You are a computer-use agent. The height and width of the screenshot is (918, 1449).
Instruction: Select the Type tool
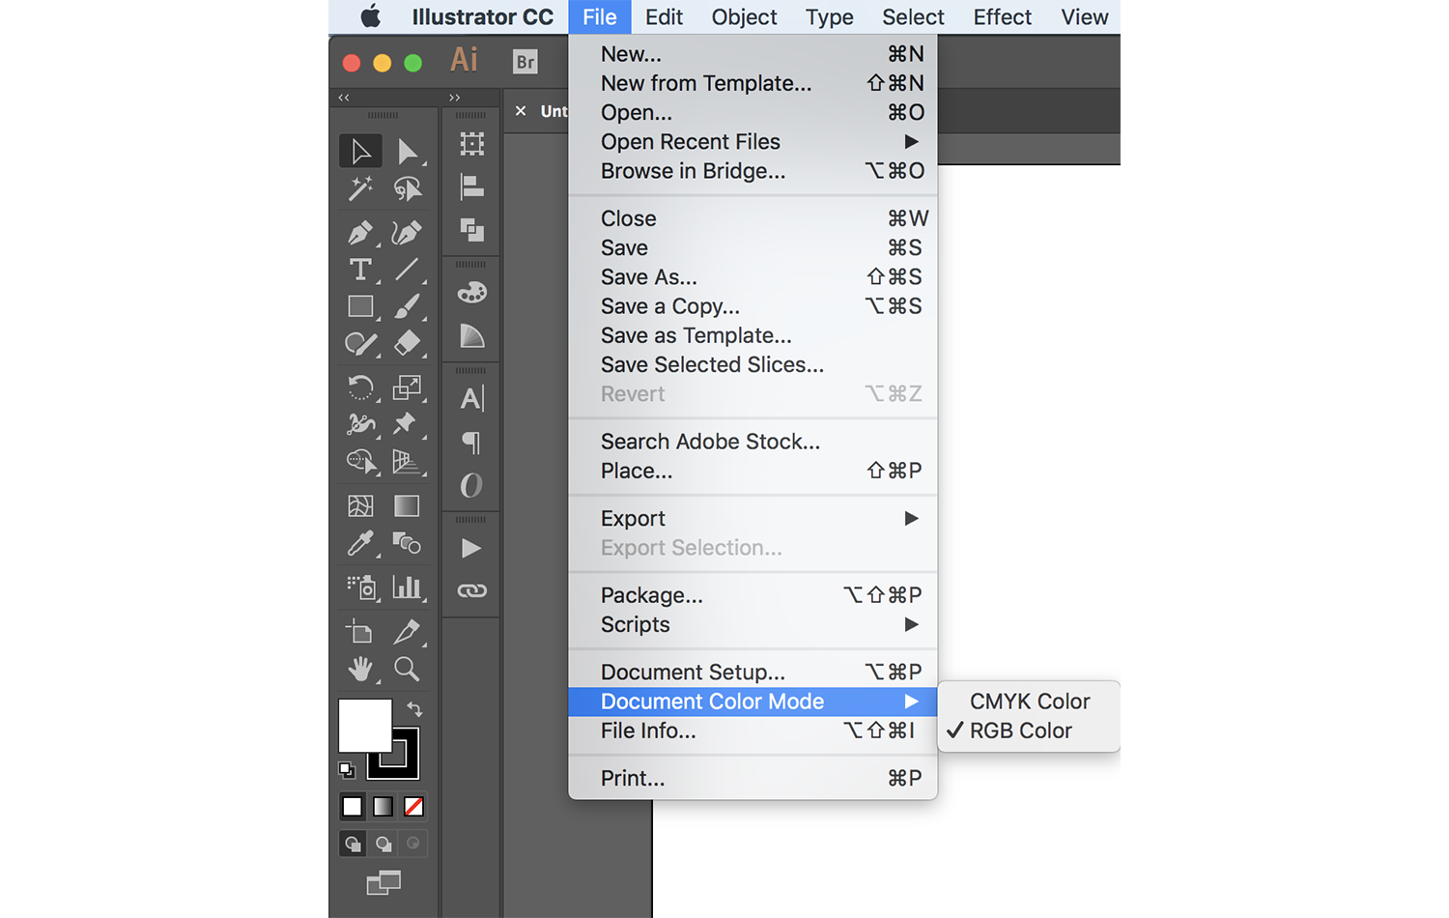[x=360, y=270]
